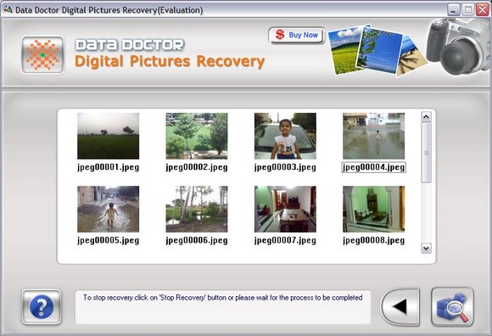Click the app icon in title bar

[8, 9]
